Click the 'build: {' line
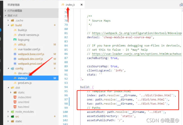 pyautogui.click(x=87, y=87)
